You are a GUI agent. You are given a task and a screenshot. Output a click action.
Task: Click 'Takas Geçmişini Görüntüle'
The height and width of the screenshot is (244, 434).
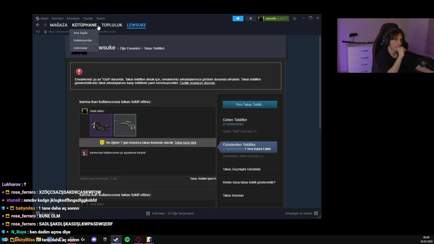coord(242,169)
